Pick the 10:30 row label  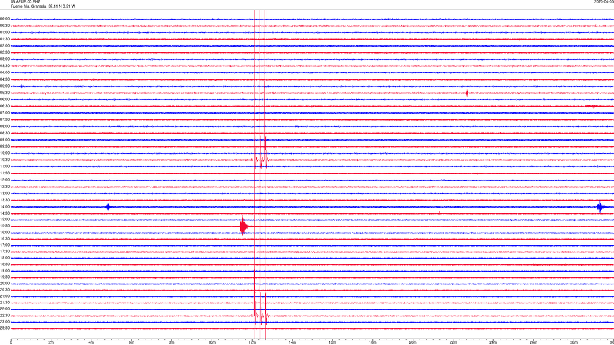4,160
